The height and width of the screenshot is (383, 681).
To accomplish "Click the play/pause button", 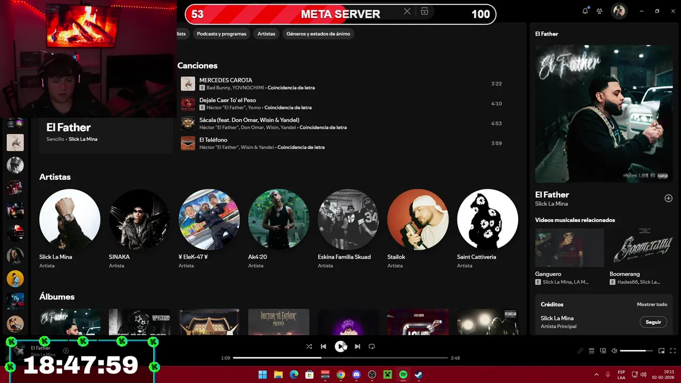I will click(x=340, y=346).
